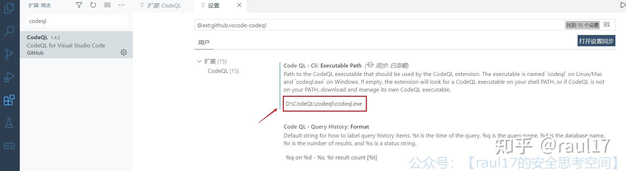
Task: Open the Explorer view in activity bar
Action: (x=9, y=8)
